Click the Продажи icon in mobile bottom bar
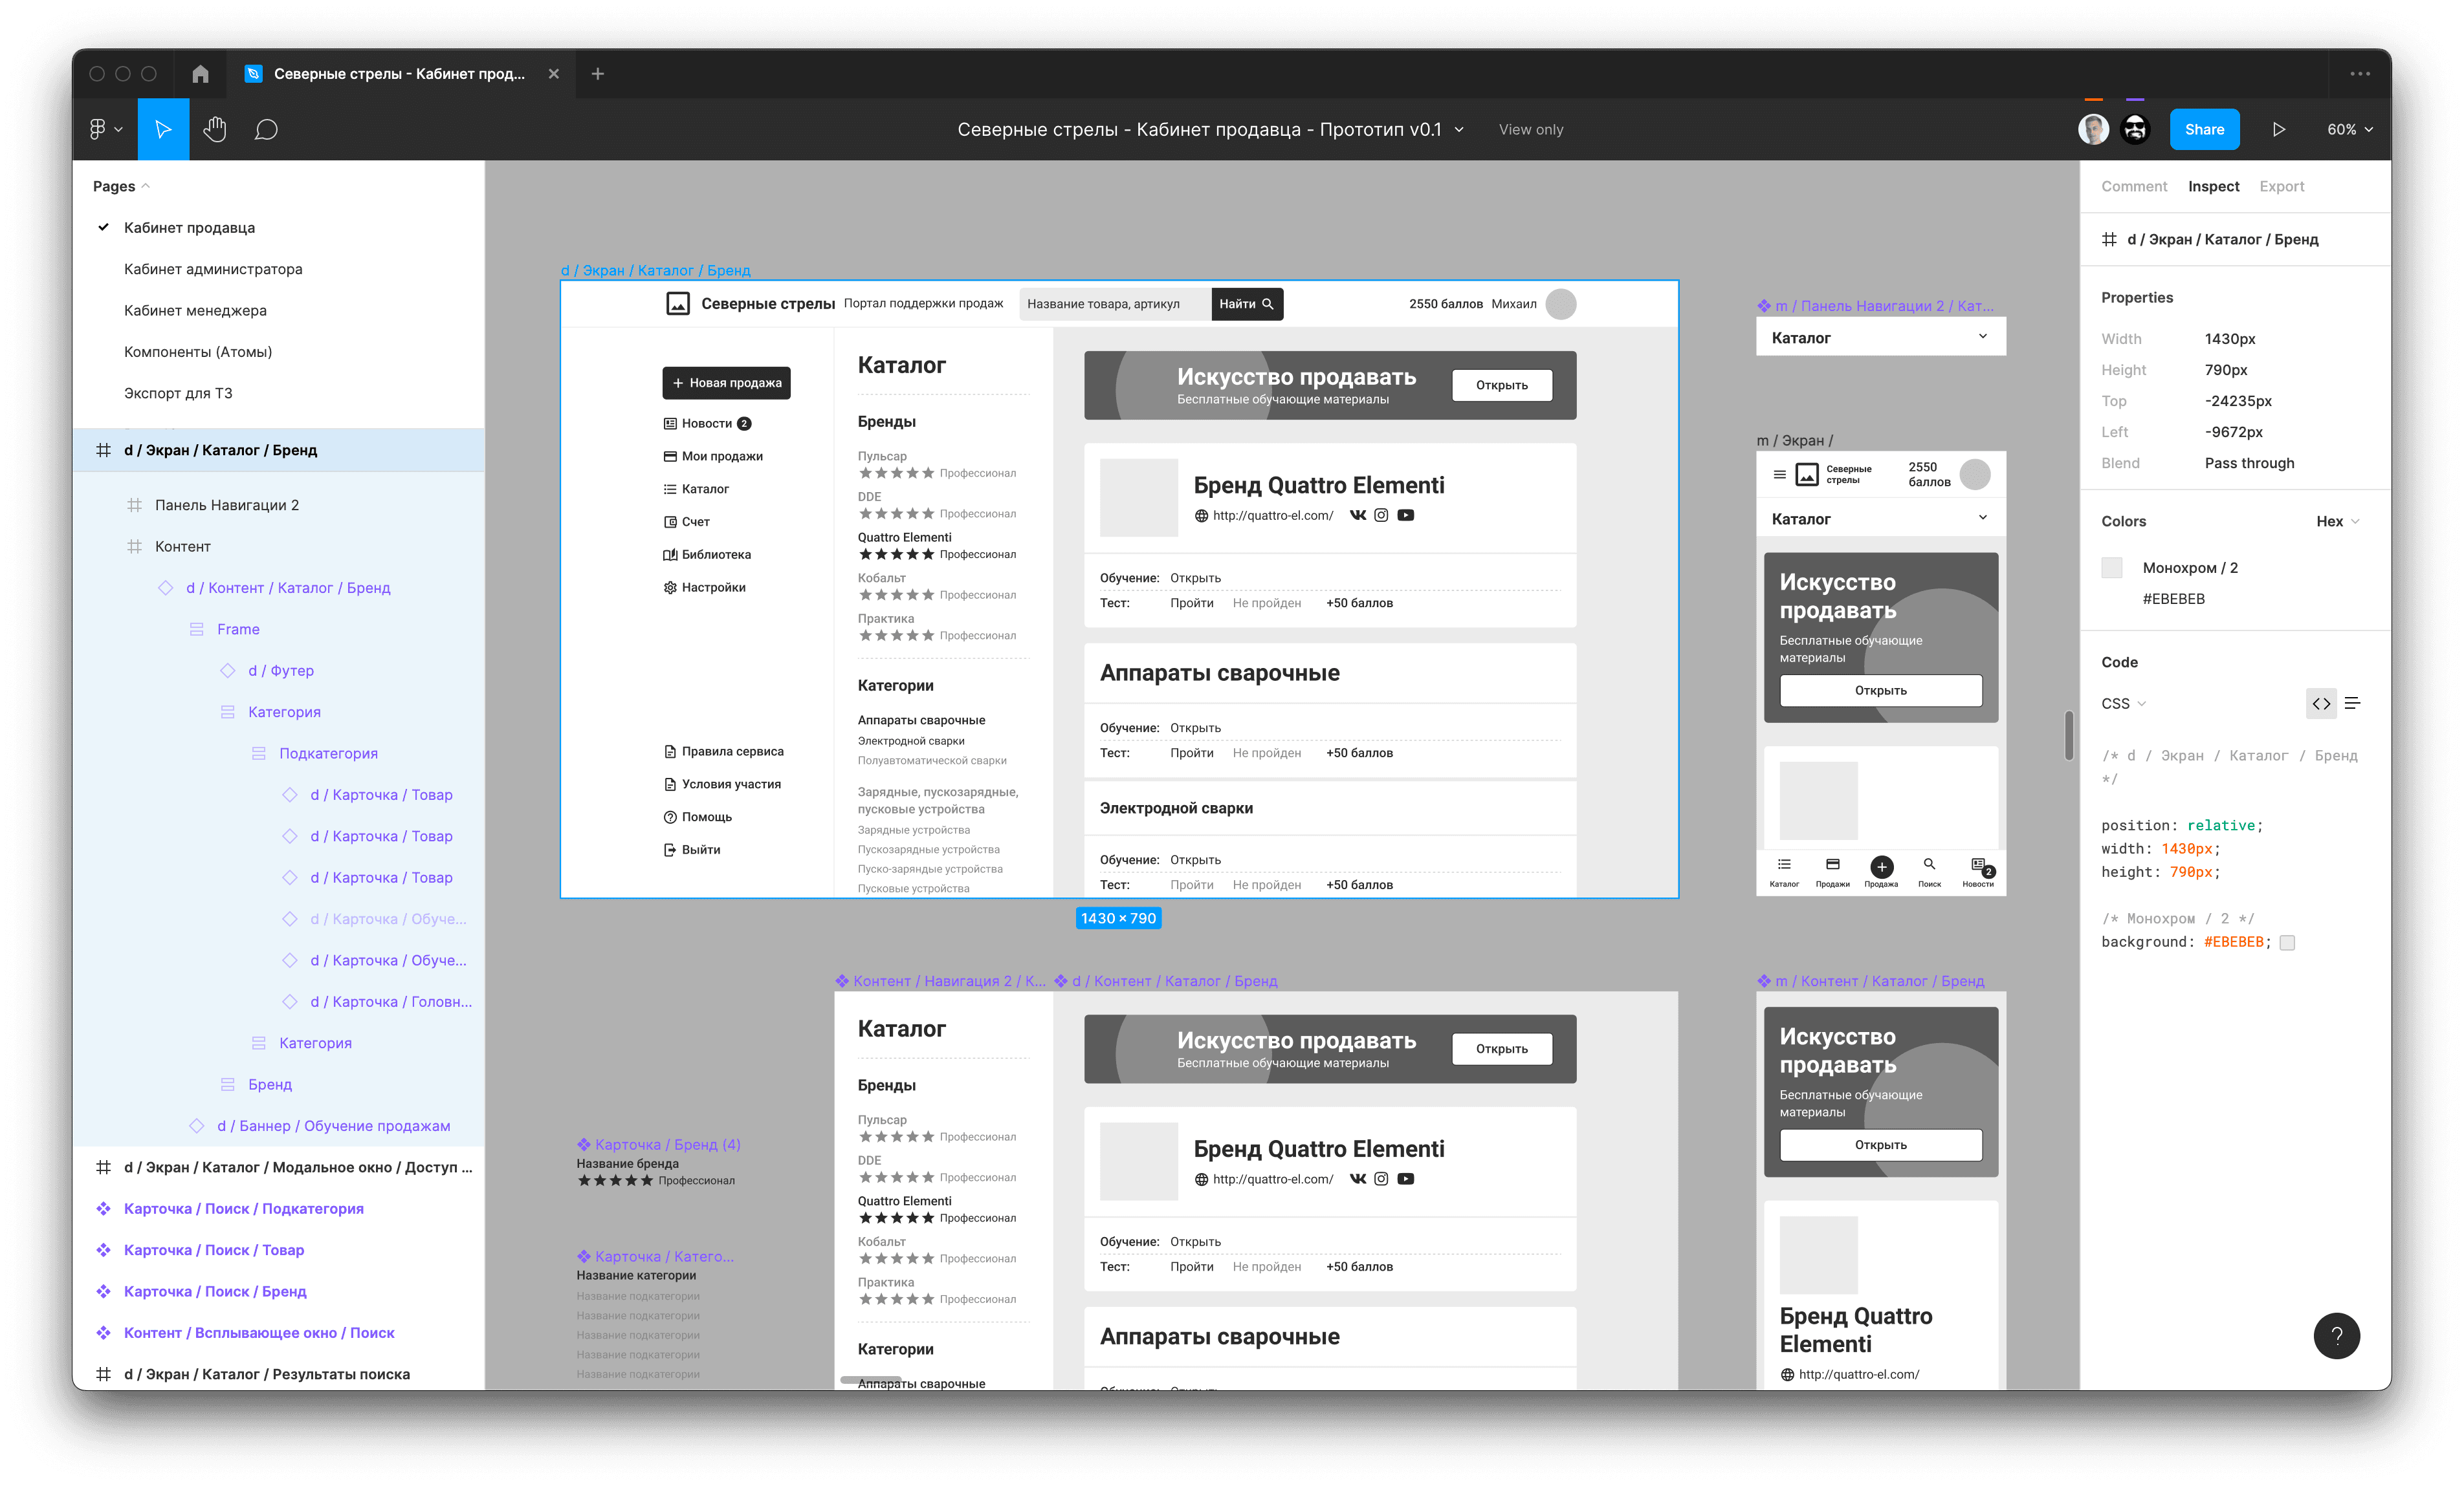The image size is (2464, 1486). 1832,865
